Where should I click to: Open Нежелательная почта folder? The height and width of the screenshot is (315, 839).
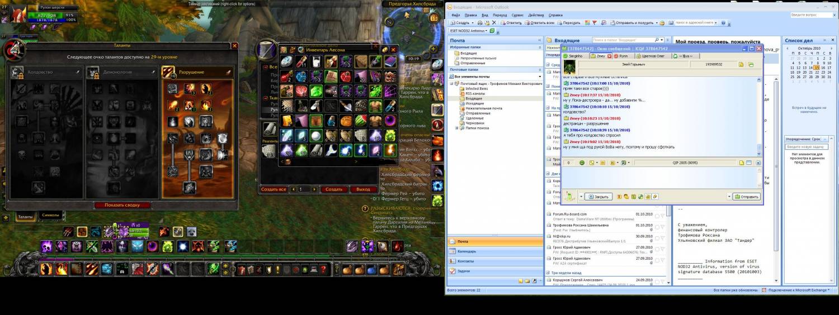click(x=483, y=108)
